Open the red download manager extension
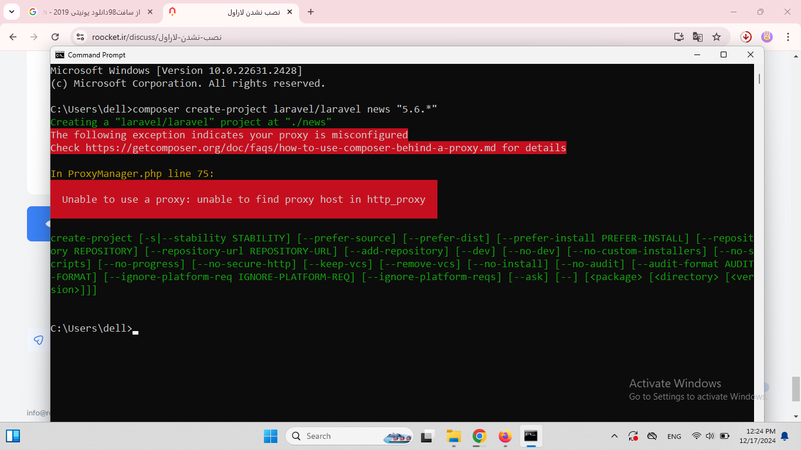 746,37
